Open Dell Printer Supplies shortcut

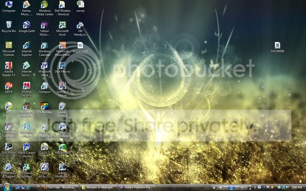[x=9, y=130]
